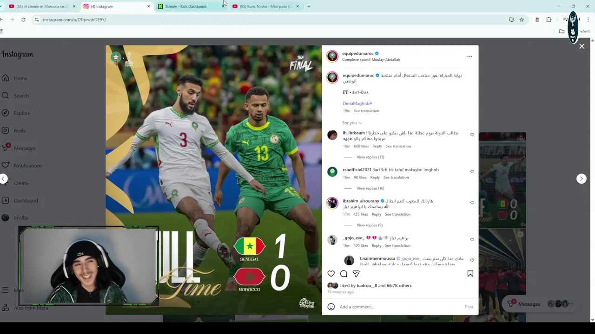This screenshot has height=334, width=595.
Task: Share the post with the paper-plane icon
Action: (x=356, y=274)
